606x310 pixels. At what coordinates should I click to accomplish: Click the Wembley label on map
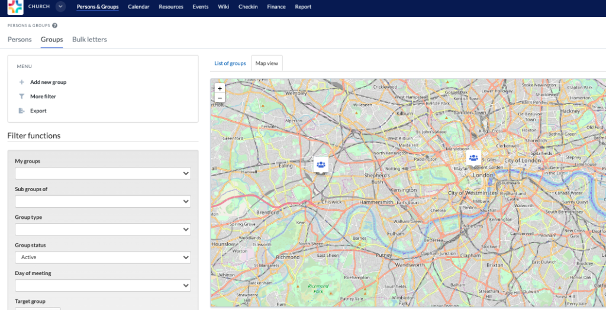[x=296, y=93]
